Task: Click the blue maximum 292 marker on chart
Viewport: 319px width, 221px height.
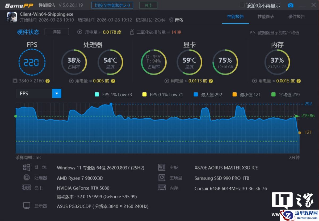Action: pyautogui.click(x=111, y=104)
